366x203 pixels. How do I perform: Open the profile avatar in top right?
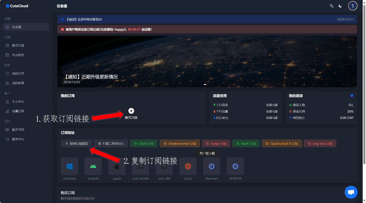(x=353, y=5)
